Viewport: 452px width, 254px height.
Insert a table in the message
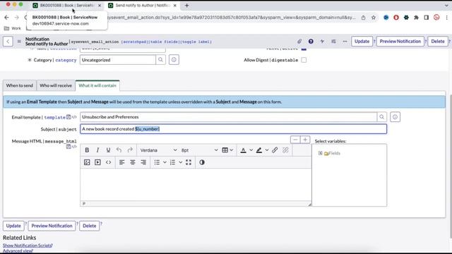(225, 150)
